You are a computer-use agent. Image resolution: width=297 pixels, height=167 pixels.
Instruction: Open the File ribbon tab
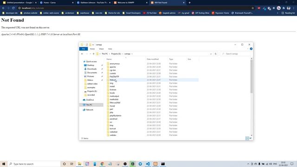(84, 49)
